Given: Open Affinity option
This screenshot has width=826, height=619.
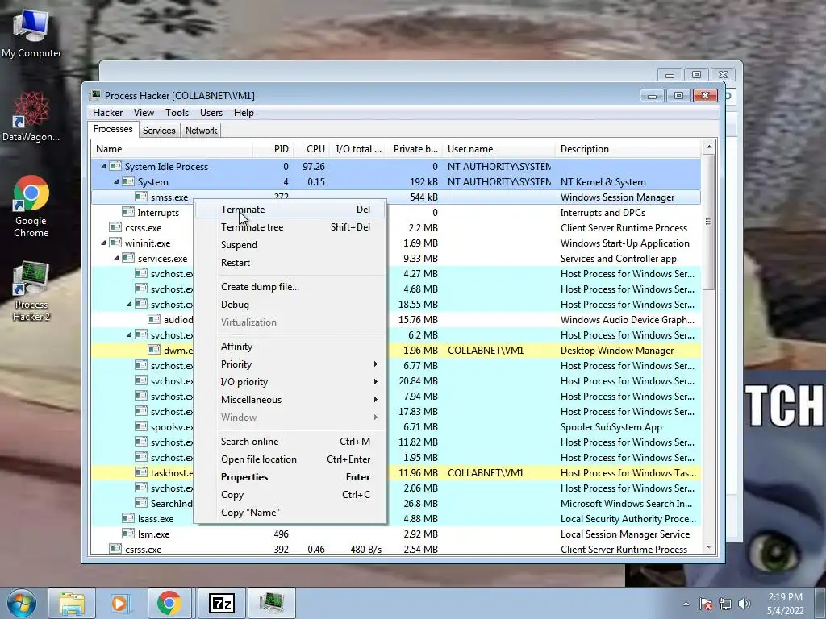Looking at the screenshot, I should coord(290,347).
